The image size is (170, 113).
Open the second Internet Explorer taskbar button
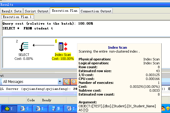point(40,109)
